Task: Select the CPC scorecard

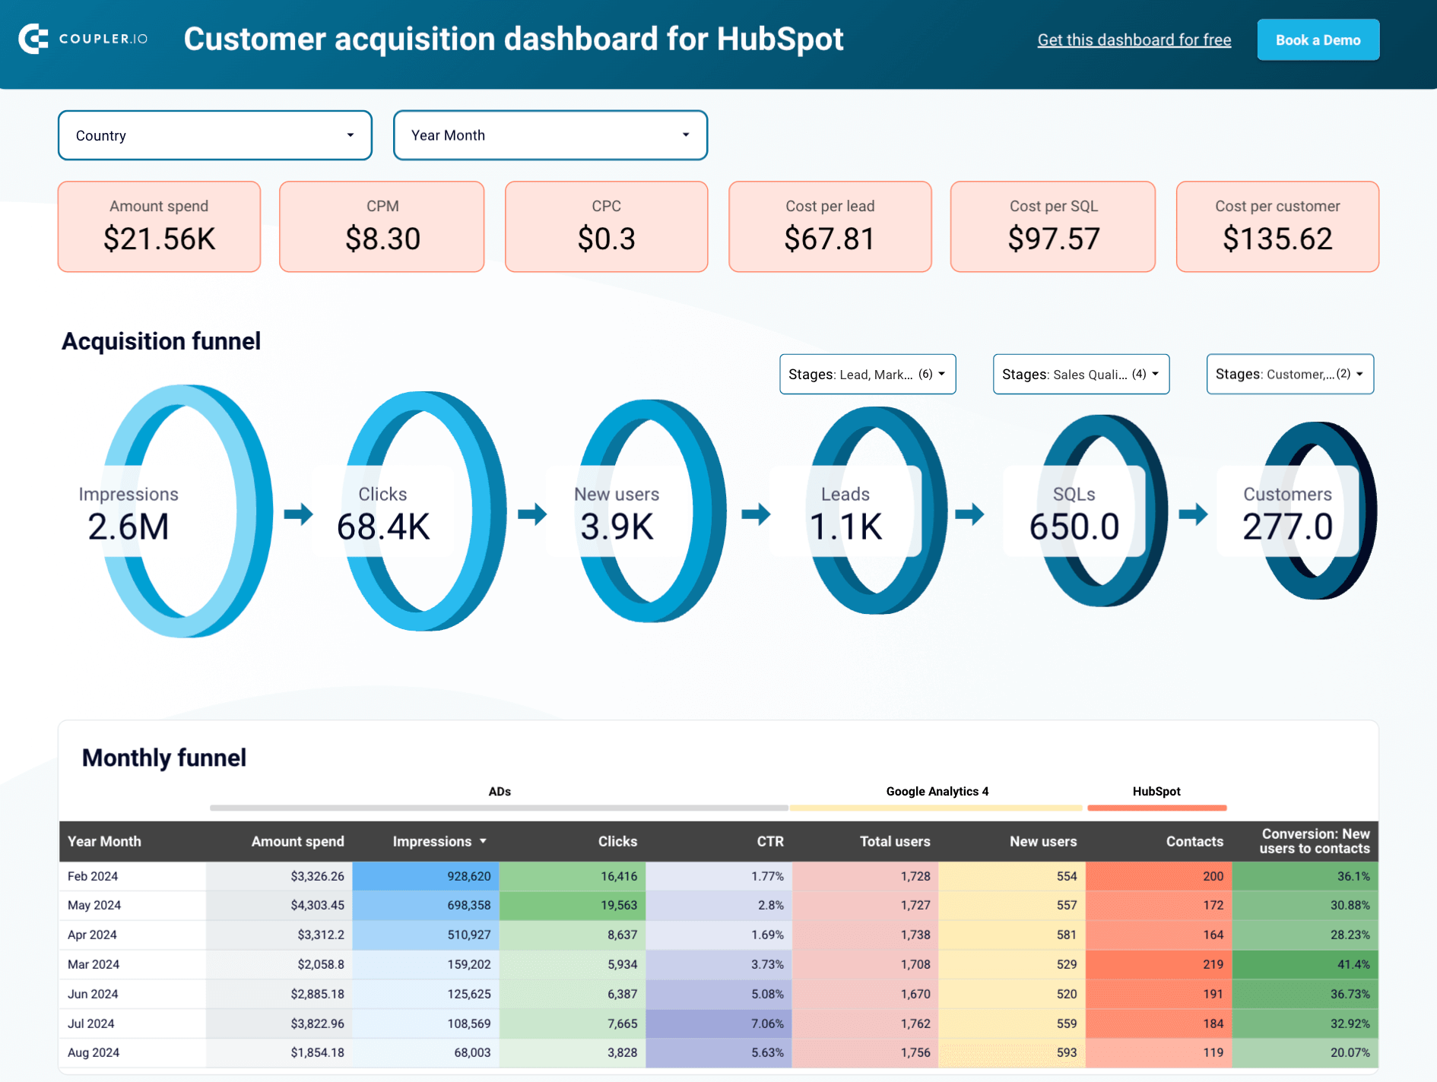Action: point(607,226)
